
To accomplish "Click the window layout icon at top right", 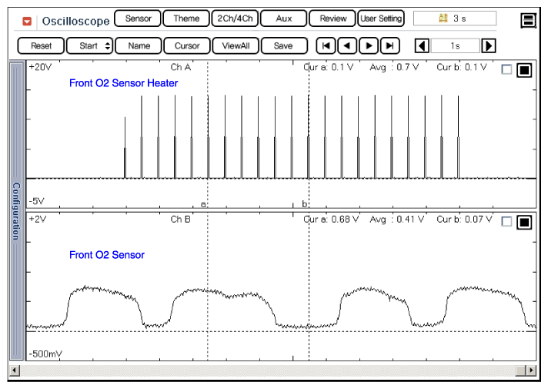I will 528,21.
